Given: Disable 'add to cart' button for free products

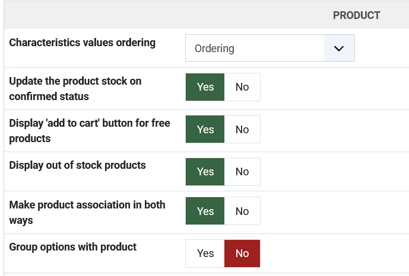Looking at the screenshot, I should tap(242, 129).
